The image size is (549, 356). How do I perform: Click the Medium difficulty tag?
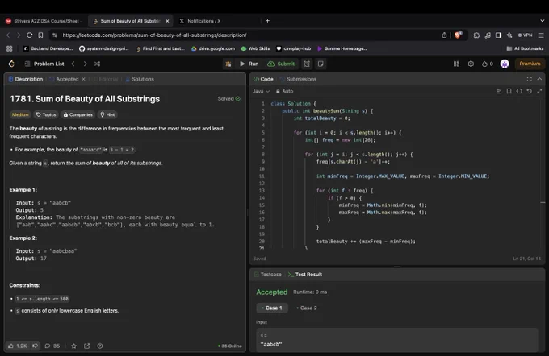point(20,114)
